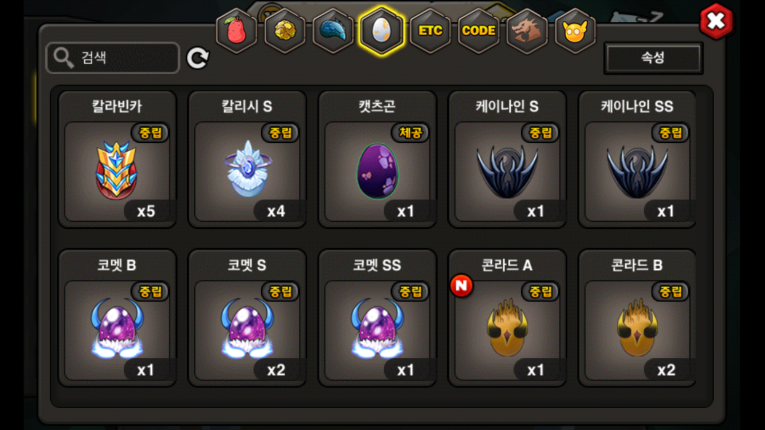This screenshot has height=430, width=765.
Task: Open the 속성 attribute filter button
Action: (653, 58)
